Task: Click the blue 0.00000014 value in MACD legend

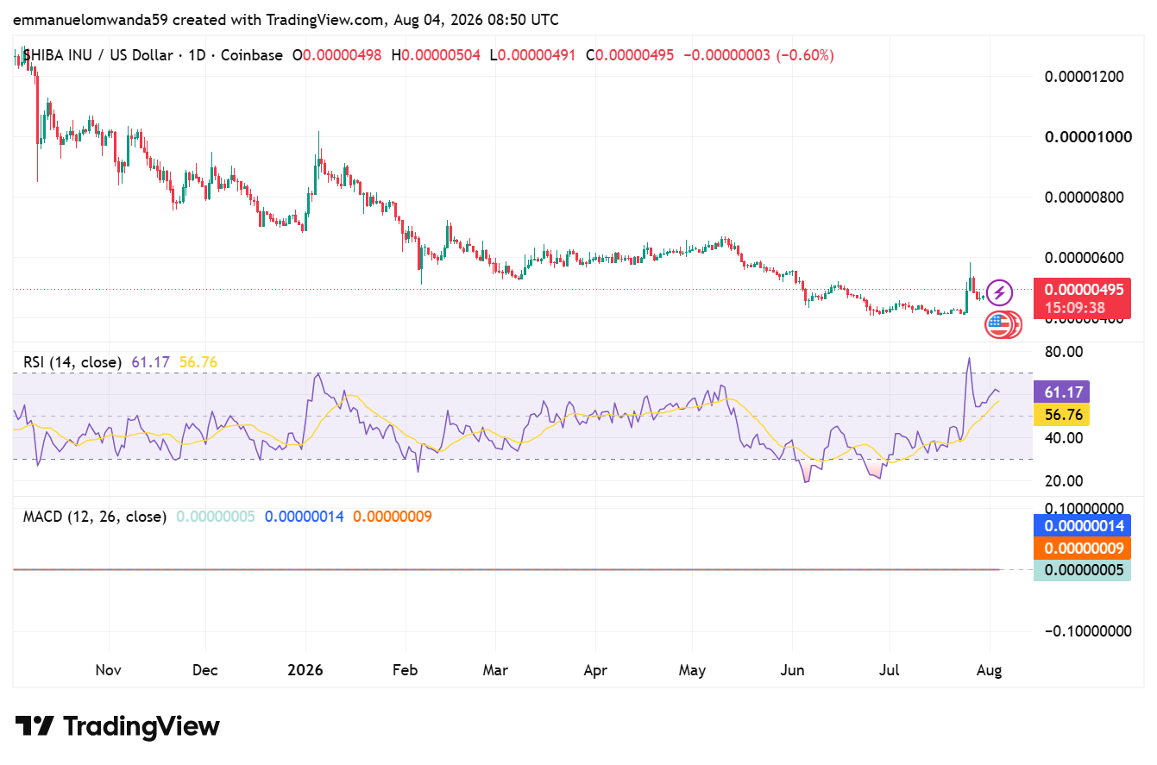Action: 305,517
